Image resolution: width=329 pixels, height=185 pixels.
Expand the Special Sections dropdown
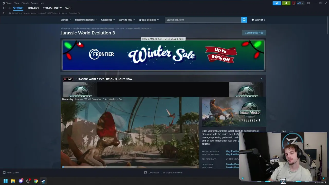tap(149, 20)
